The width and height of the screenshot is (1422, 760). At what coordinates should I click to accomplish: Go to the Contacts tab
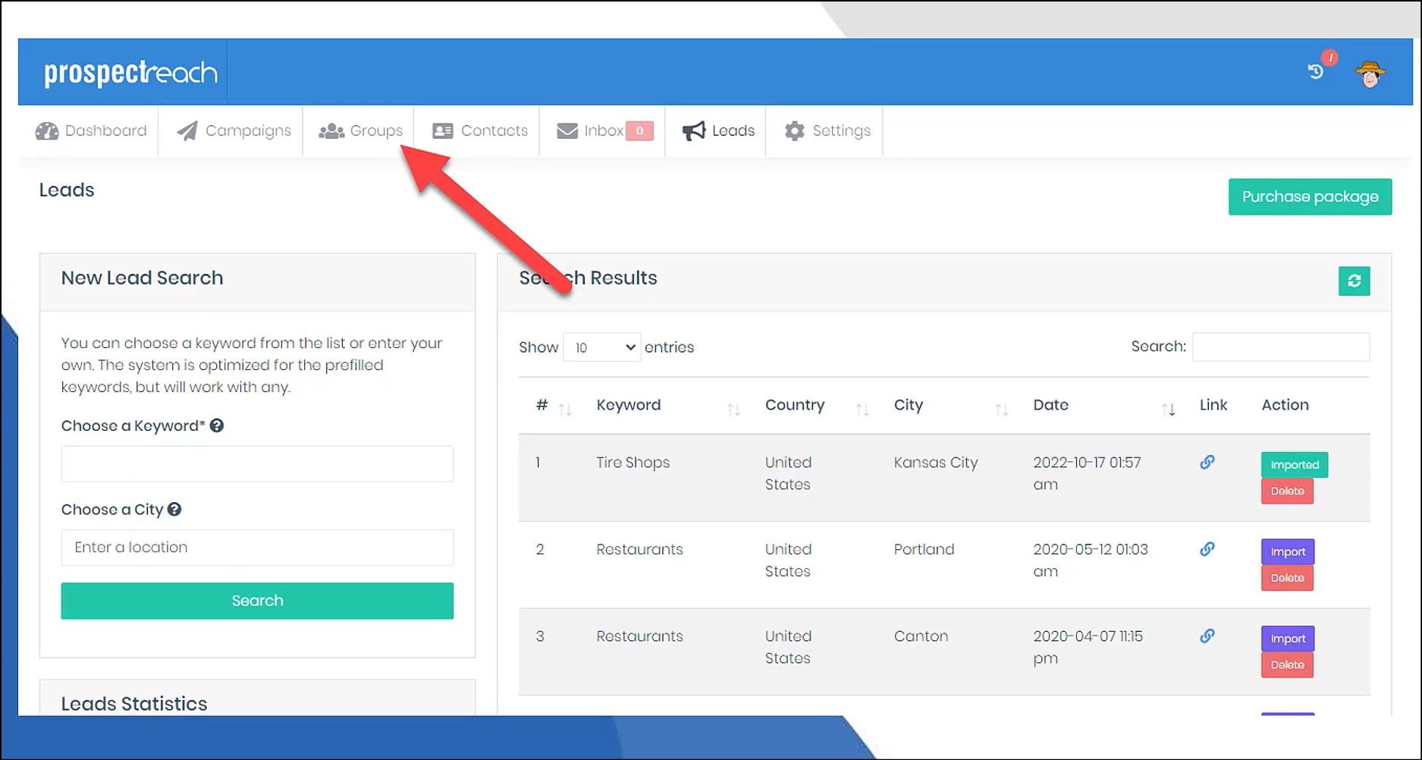(x=479, y=131)
